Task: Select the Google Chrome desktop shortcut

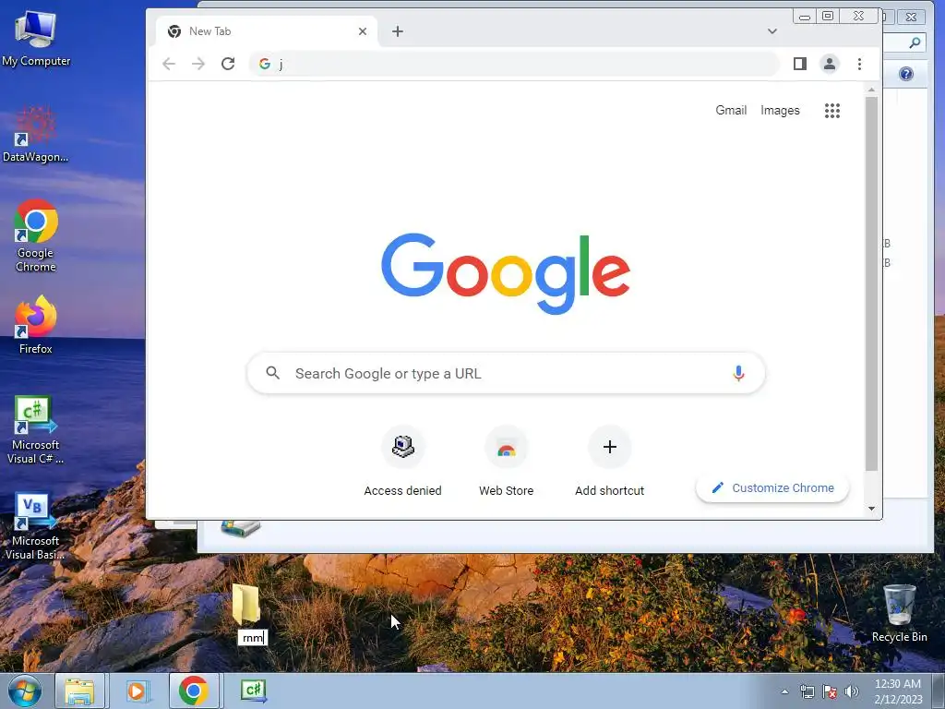Action: pyautogui.click(x=36, y=235)
